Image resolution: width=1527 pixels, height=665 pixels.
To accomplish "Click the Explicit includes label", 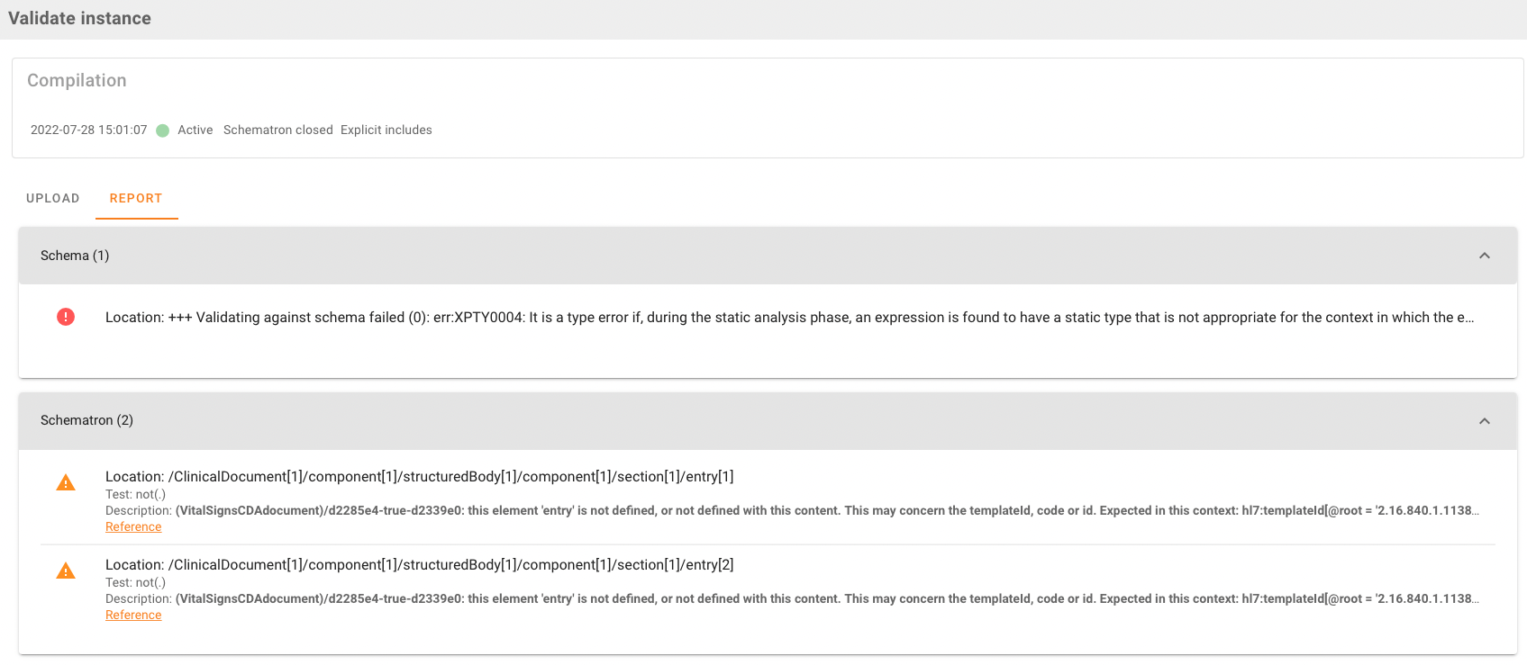I will [386, 130].
